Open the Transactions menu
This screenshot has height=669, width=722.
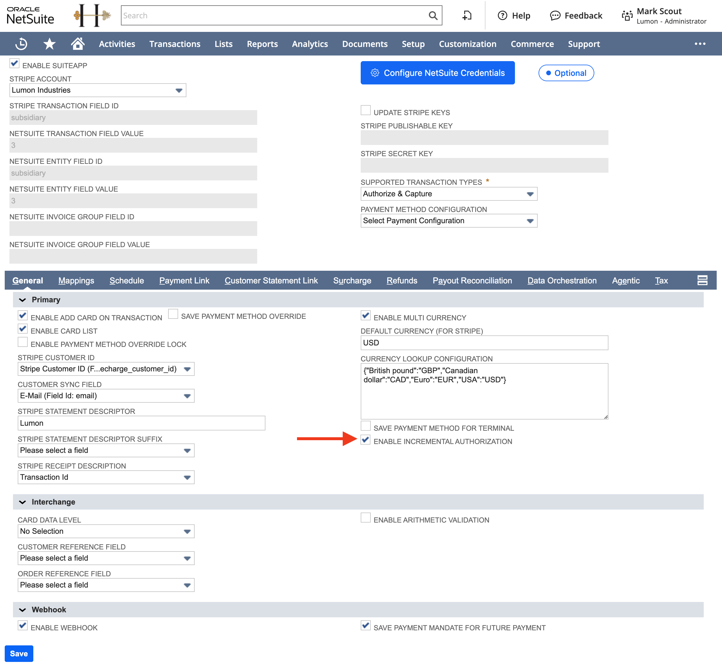[175, 44]
